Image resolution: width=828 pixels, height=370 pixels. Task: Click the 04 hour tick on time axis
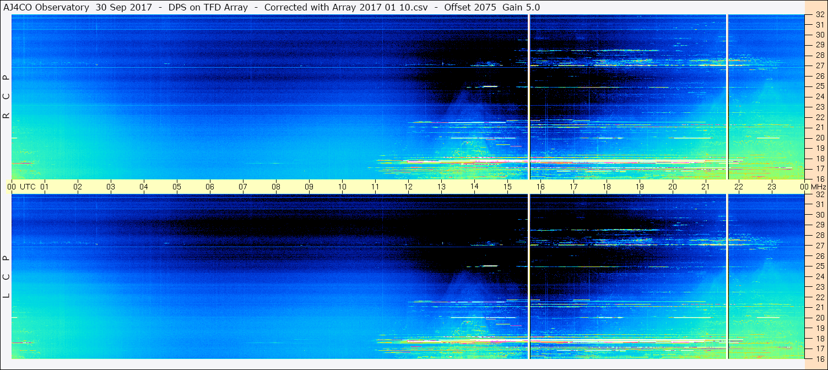pos(144,187)
